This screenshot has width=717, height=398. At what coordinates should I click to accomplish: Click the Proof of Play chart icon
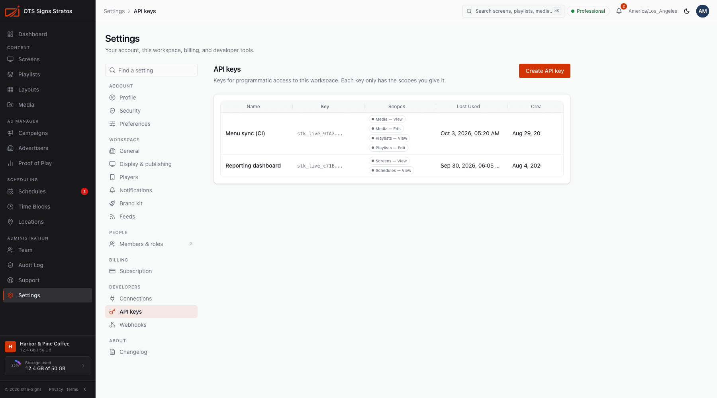(10, 163)
